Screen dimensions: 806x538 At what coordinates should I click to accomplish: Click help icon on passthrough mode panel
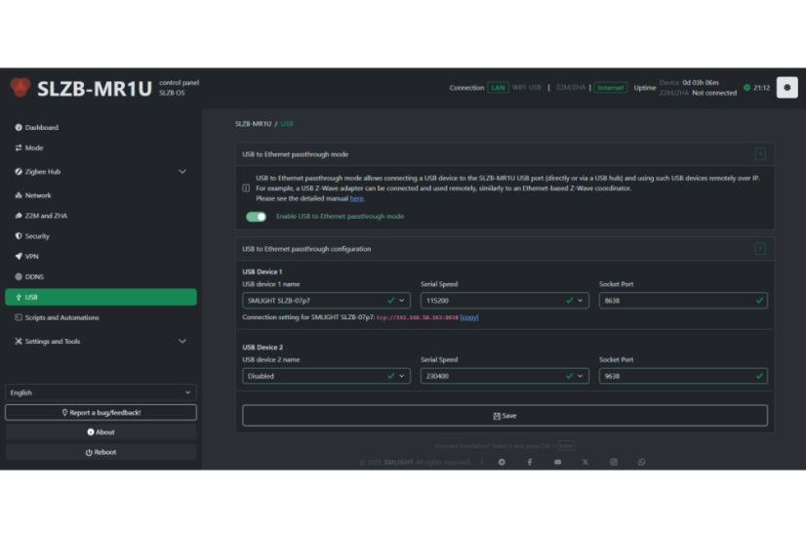click(x=759, y=154)
